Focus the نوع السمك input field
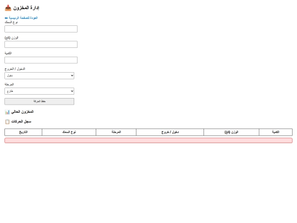297x223 pixels. [x=41, y=29]
